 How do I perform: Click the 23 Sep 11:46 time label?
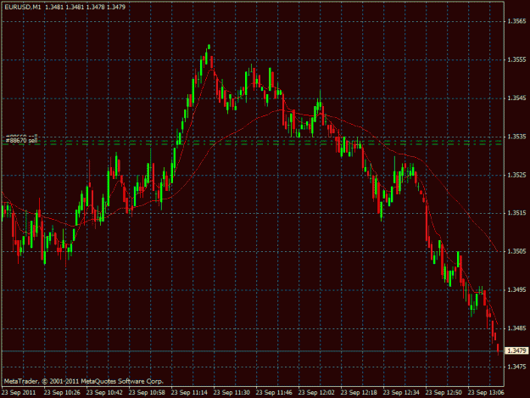coord(274,393)
